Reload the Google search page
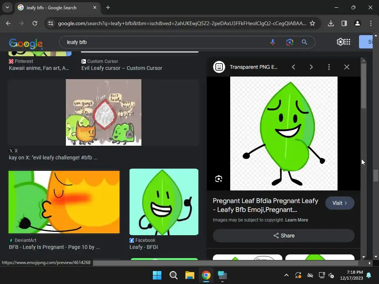Image resolution: width=379 pixels, height=284 pixels. 35,23
